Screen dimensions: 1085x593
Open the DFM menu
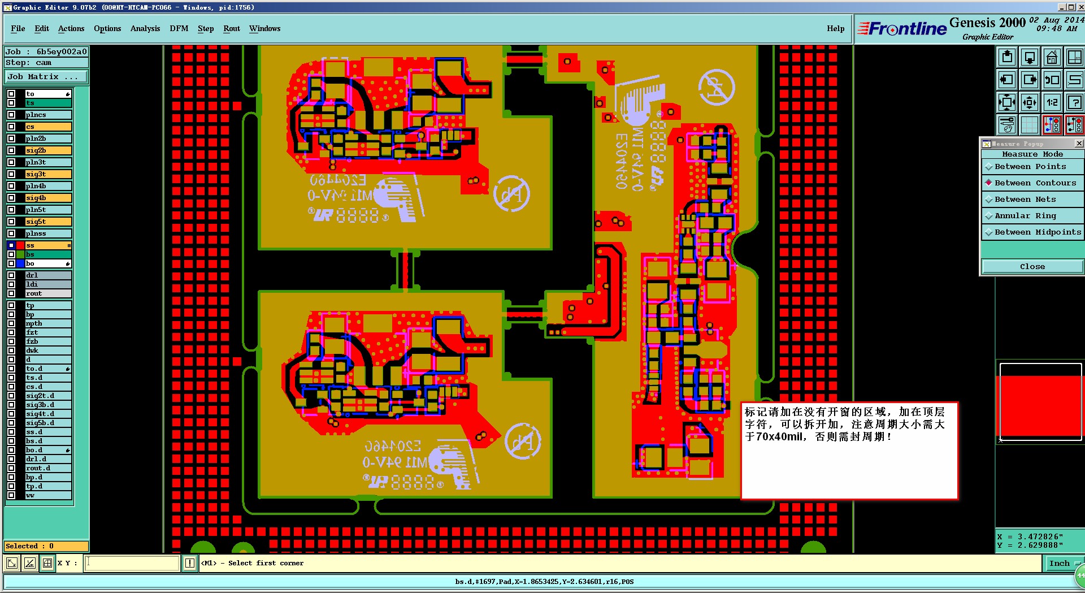click(179, 29)
